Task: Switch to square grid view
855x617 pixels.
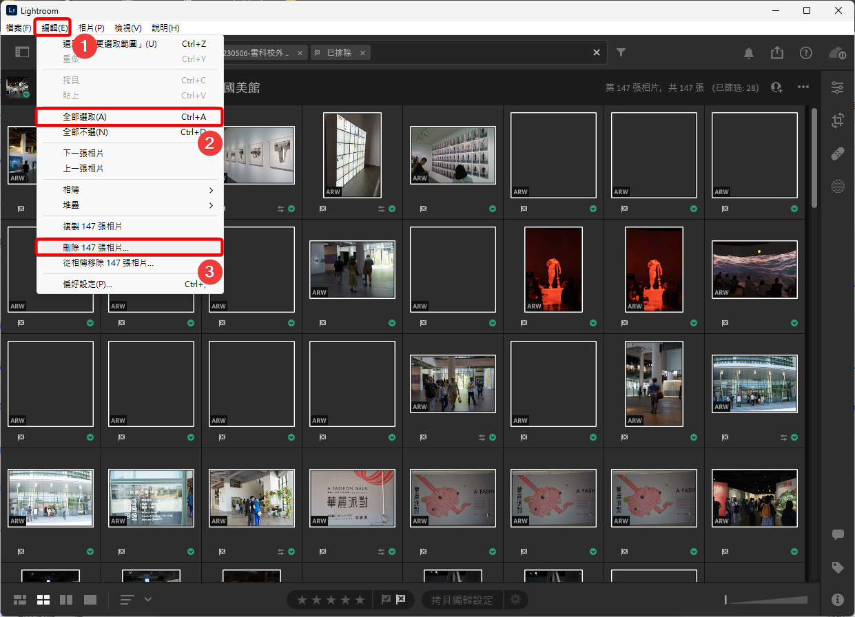Action: (43, 600)
